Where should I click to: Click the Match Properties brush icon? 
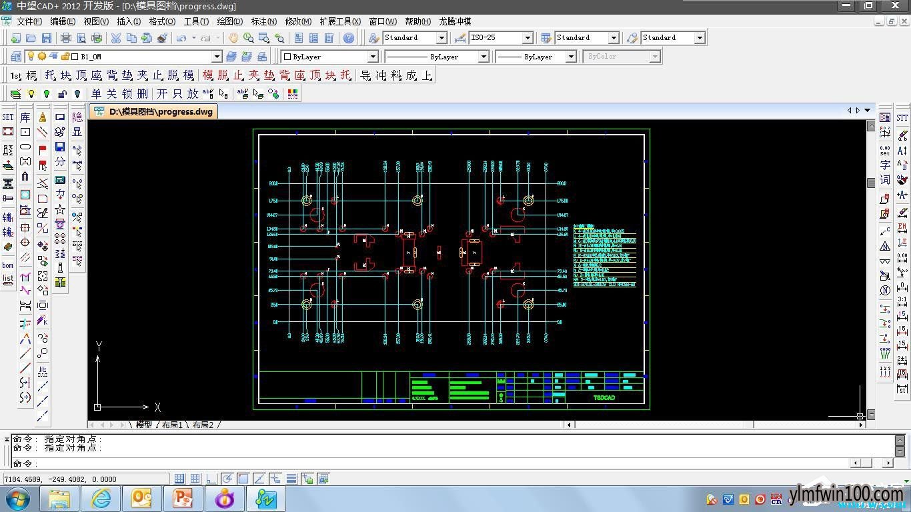(x=162, y=38)
